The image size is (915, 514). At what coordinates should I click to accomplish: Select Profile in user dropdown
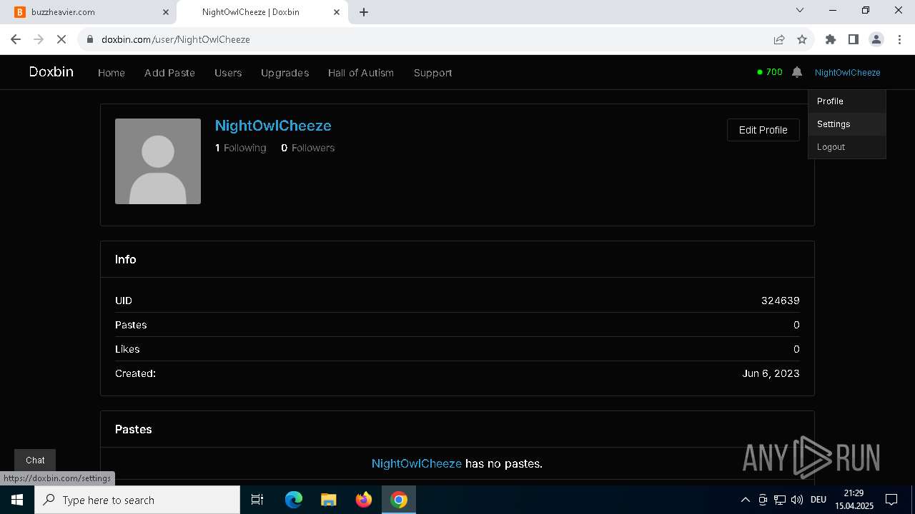click(847, 101)
